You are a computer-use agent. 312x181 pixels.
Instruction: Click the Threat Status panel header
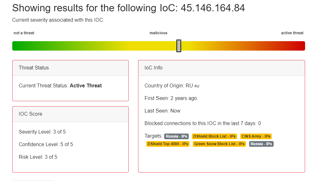pos(70,68)
